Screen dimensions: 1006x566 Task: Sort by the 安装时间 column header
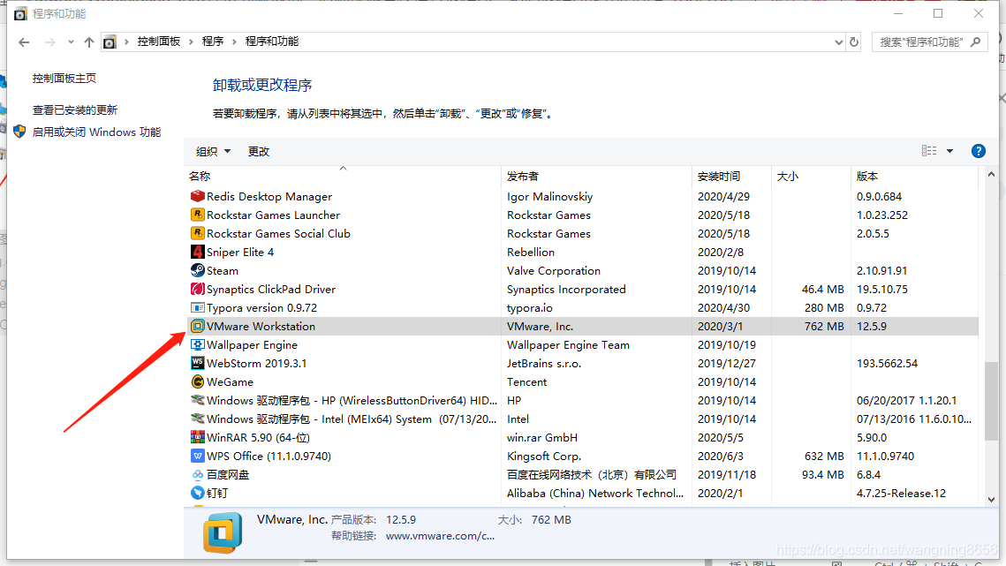point(732,176)
